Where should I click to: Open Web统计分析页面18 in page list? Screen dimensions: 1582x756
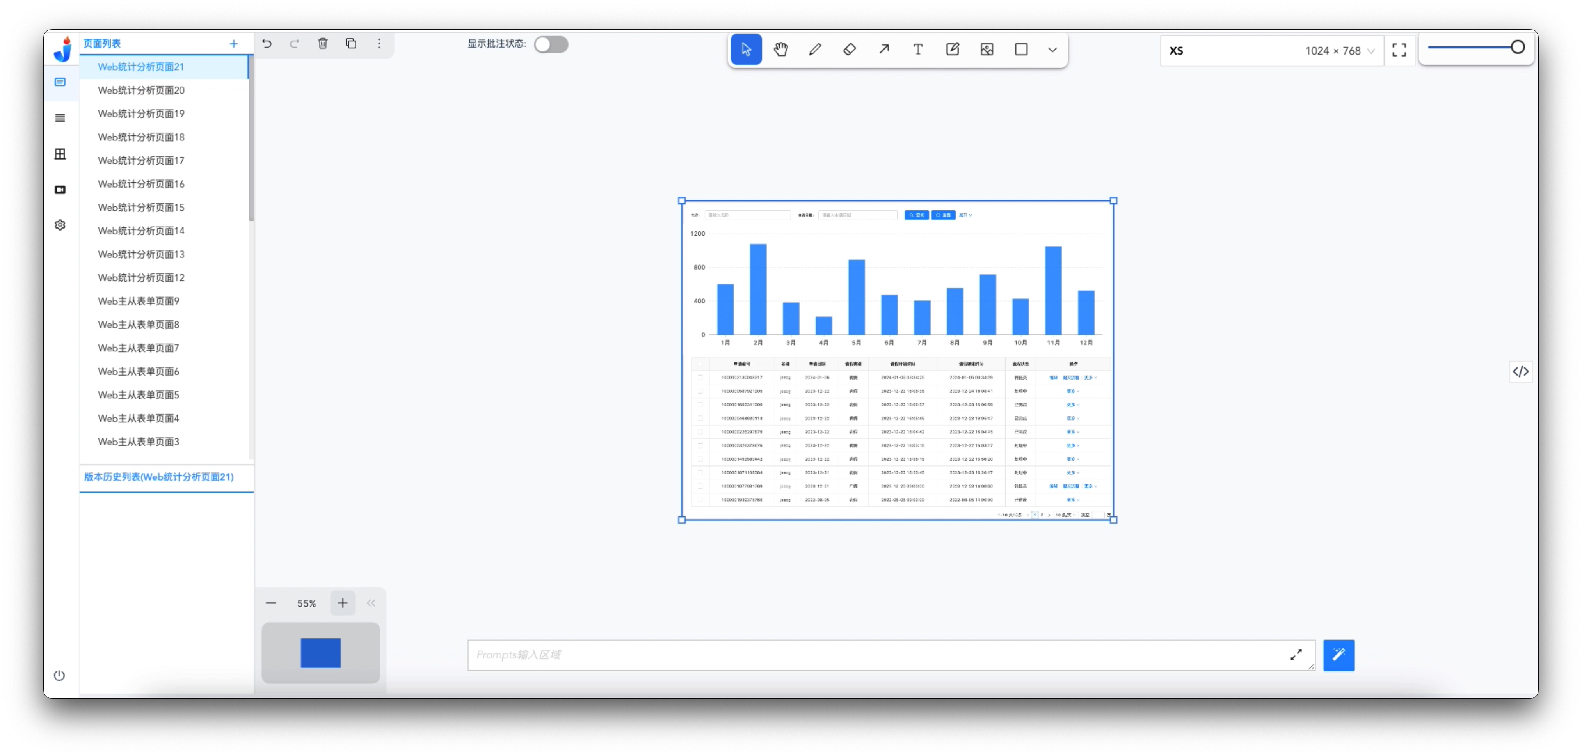pos(141,137)
